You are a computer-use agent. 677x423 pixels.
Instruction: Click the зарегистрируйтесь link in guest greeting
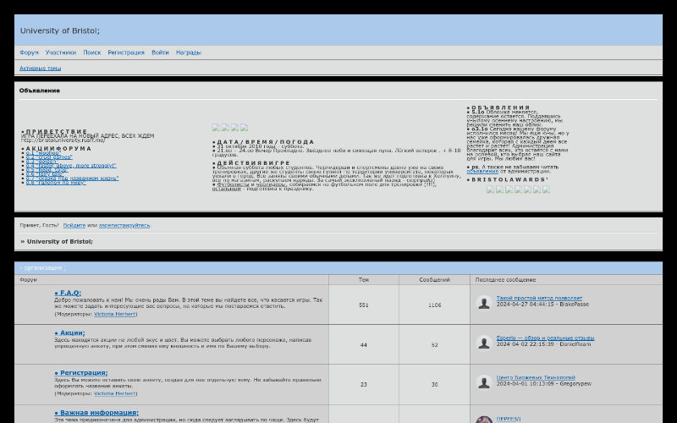[124, 225]
